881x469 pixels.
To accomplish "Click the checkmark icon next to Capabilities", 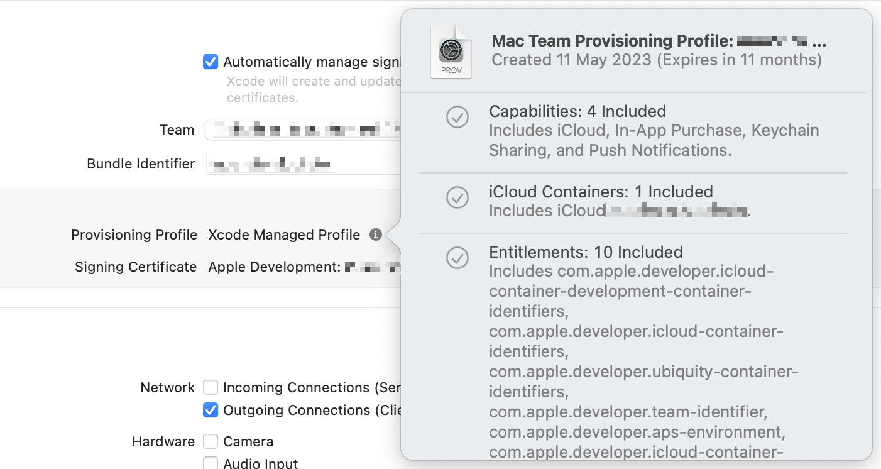I will tap(457, 118).
